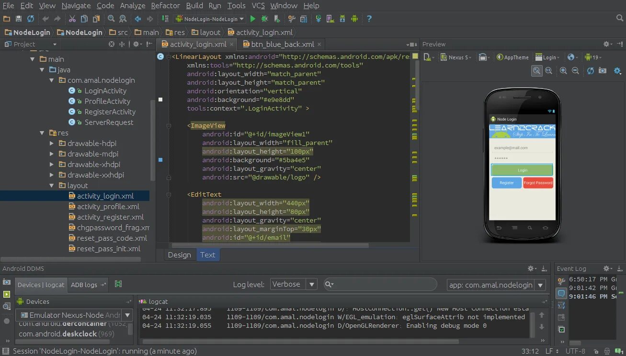
Task: Click camera snapshot icon in Preview toolbar
Action: 603,70
